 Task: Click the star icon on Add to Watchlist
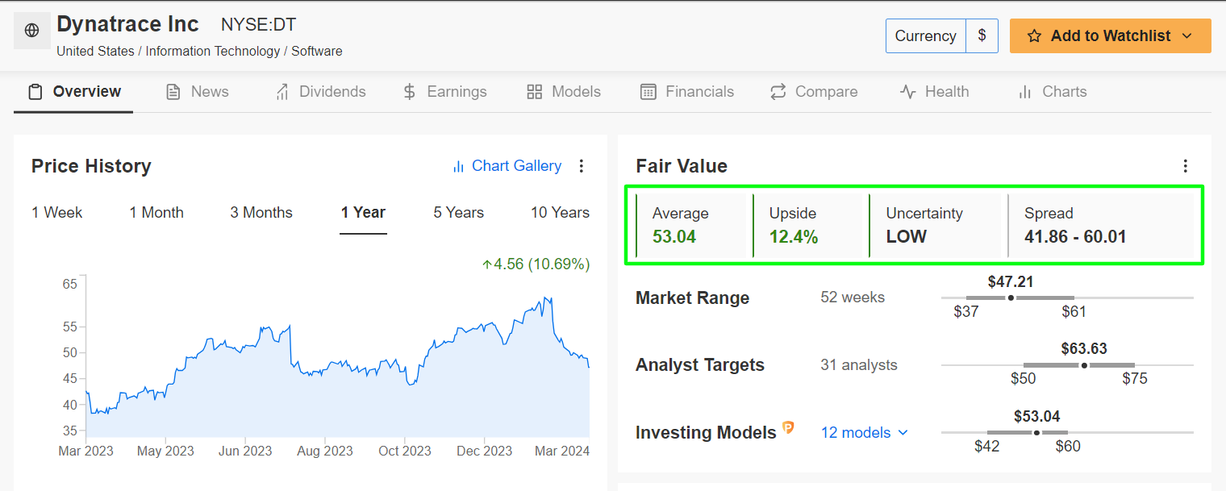point(1034,36)
